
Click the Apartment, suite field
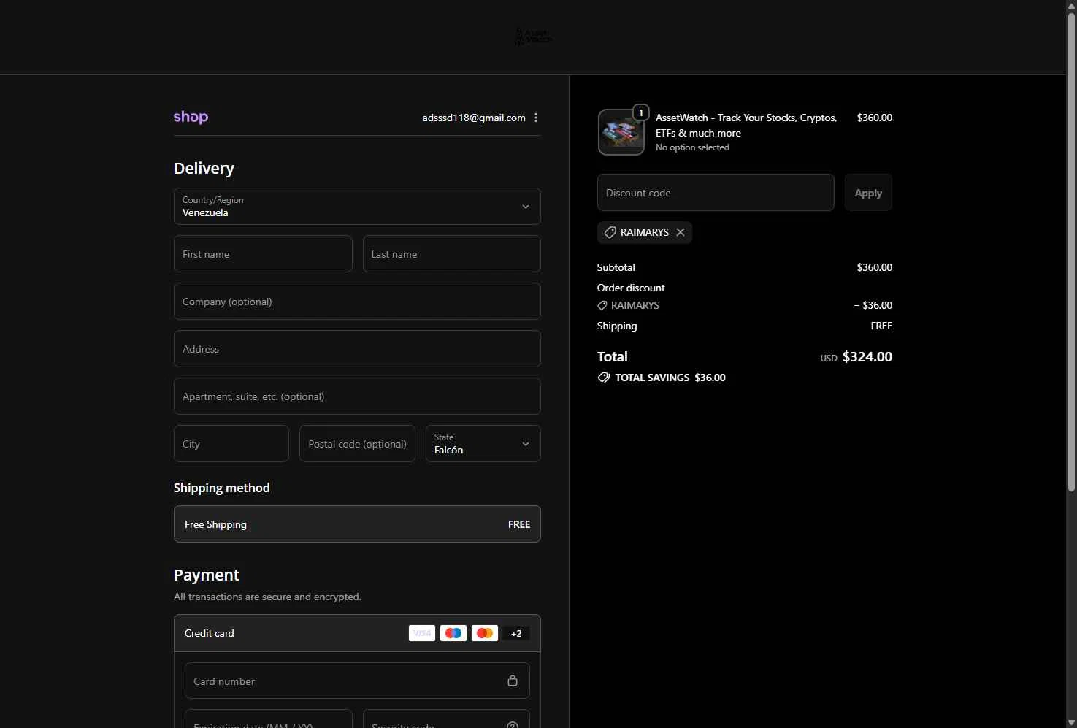[357, 396]
